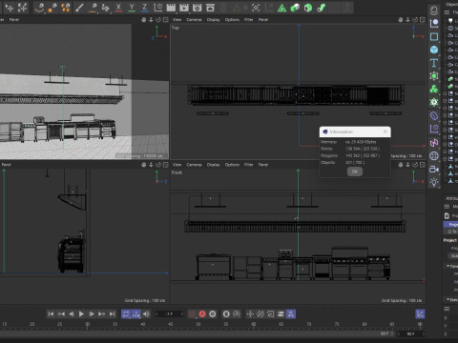Click the coordinate system icon
Screen dimensions: 458x343
pyautogui.click(x=157, y=8)
